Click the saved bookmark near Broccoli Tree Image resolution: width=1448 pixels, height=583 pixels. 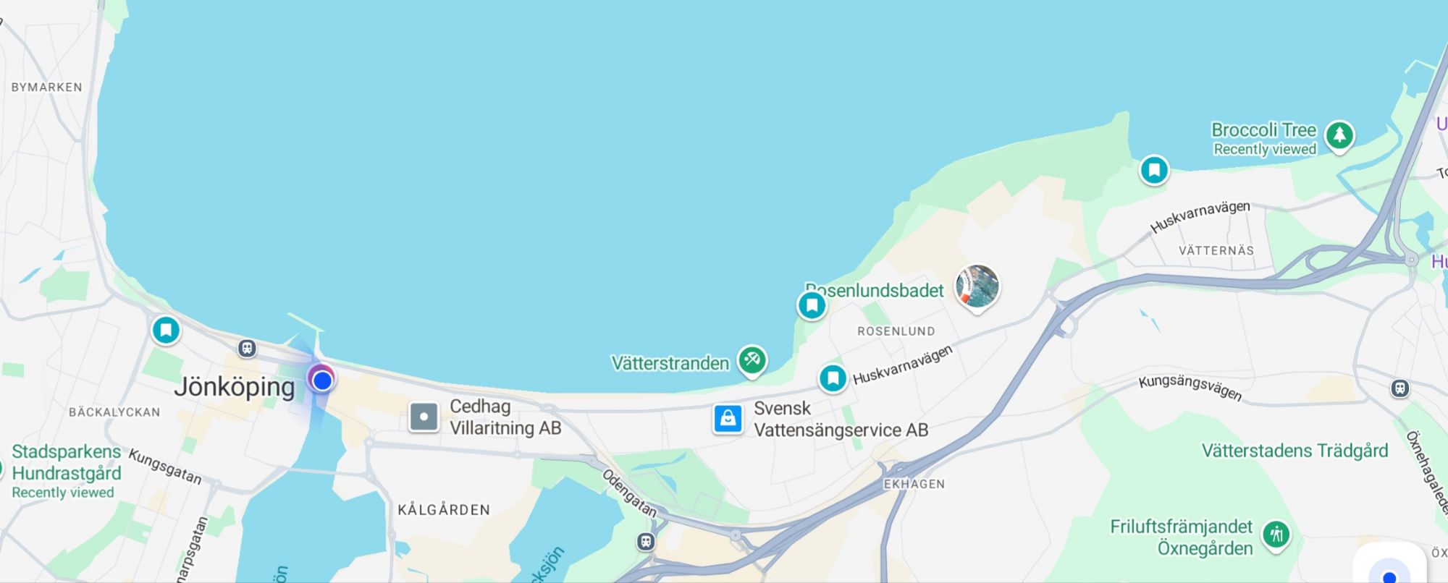click(1154, 171)
